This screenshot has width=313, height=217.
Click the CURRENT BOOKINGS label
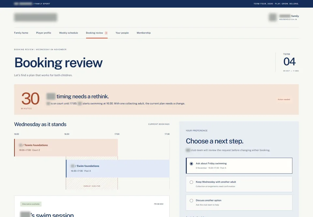[159, 124]
